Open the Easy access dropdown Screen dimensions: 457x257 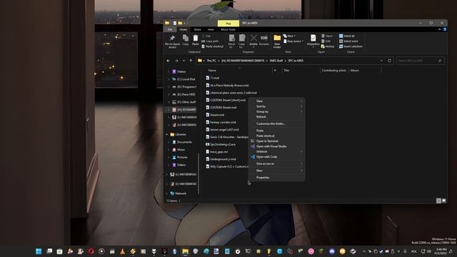tap(293, 41)
